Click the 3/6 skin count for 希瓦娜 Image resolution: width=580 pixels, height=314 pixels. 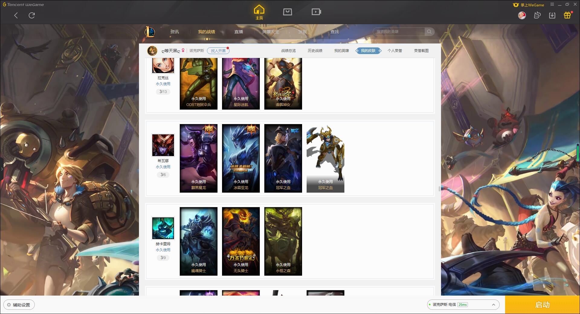coord(163,175)
